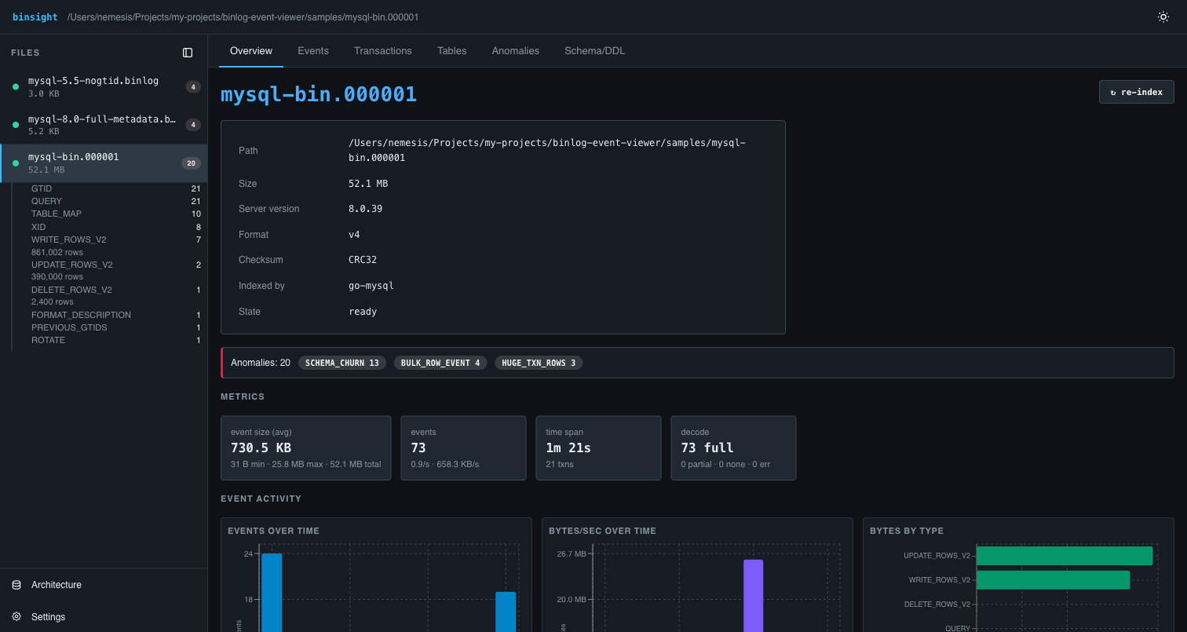Open Architecture in the sidebar
The height and width of the screenshot is (632, 1187).
104,585
